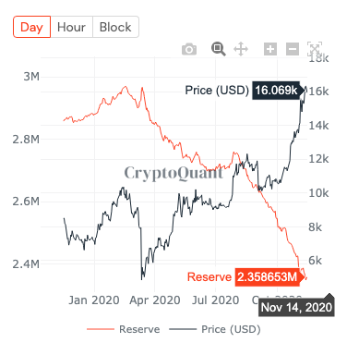The height and width of the screenshot is (355, 347).
Task: Click the Jan 2020 axis label
Action: (x=94, y=300)
